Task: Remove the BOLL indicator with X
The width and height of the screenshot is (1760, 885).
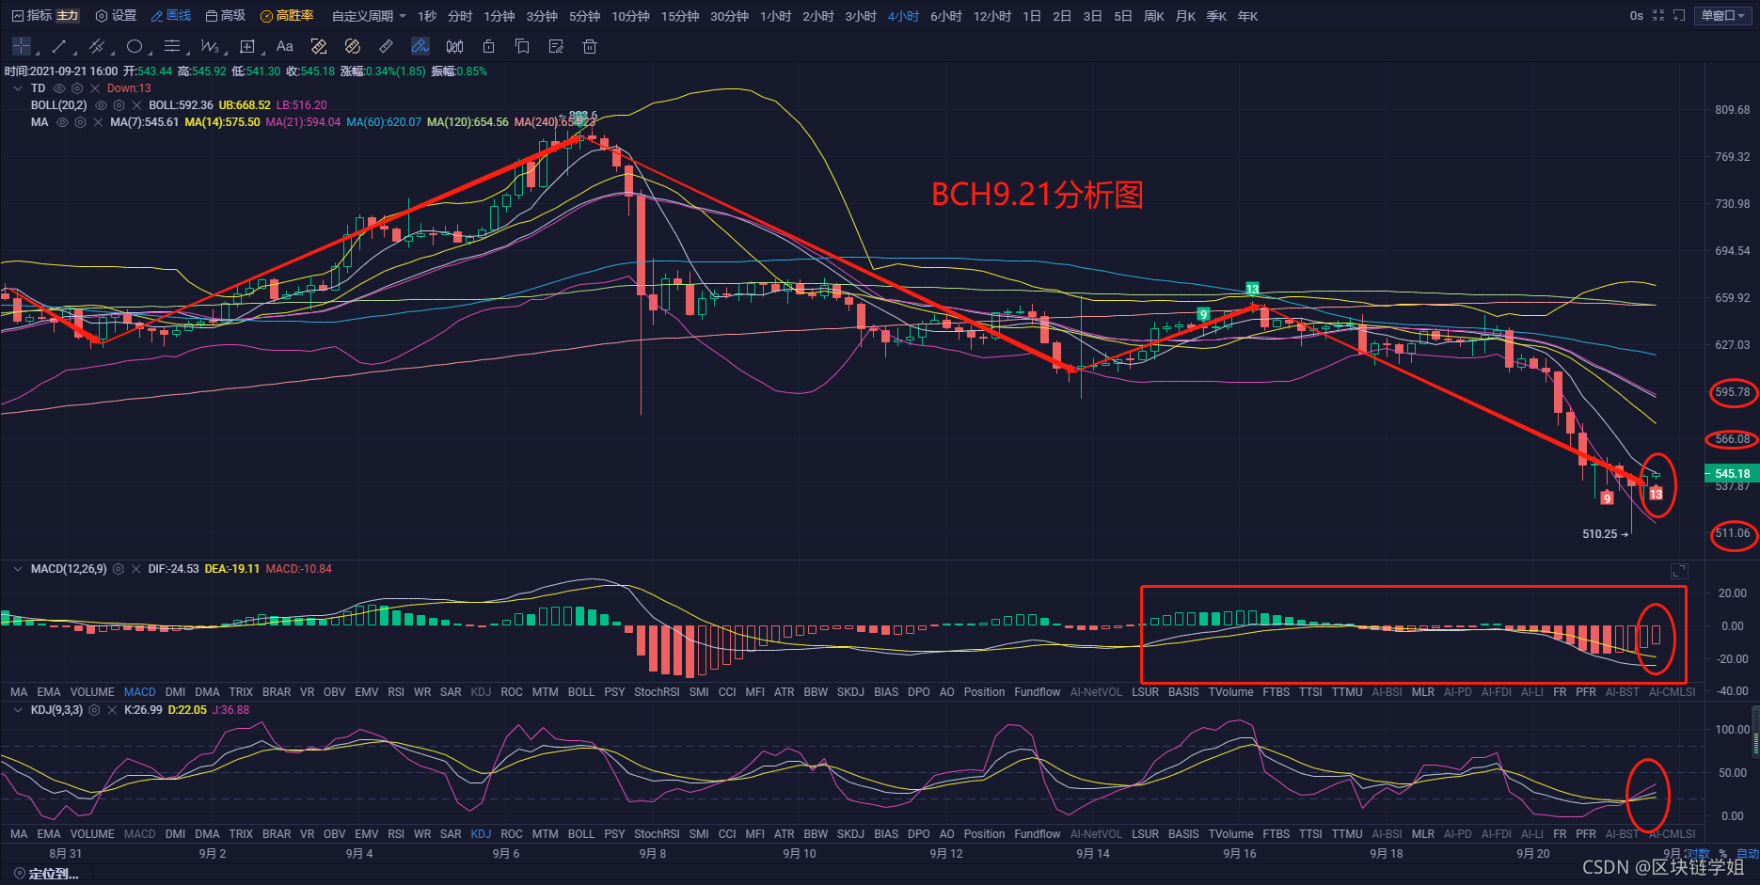Action: (x=136, y=105)
